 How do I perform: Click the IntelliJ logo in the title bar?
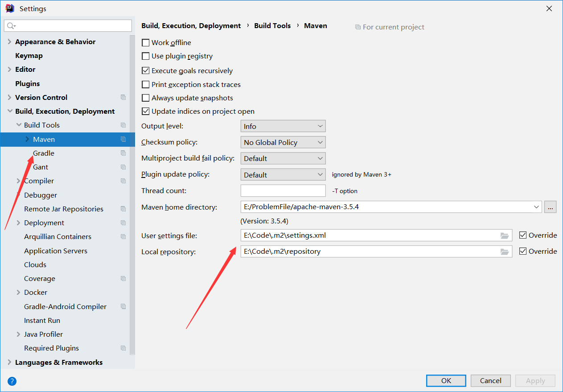[9, 8]
